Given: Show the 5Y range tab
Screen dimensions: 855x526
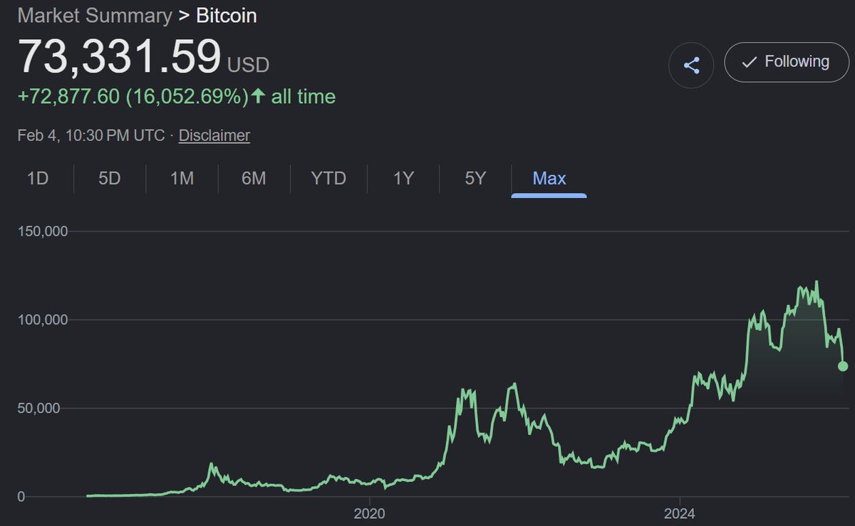Looking at the screenshot, I should click(475, 178).
